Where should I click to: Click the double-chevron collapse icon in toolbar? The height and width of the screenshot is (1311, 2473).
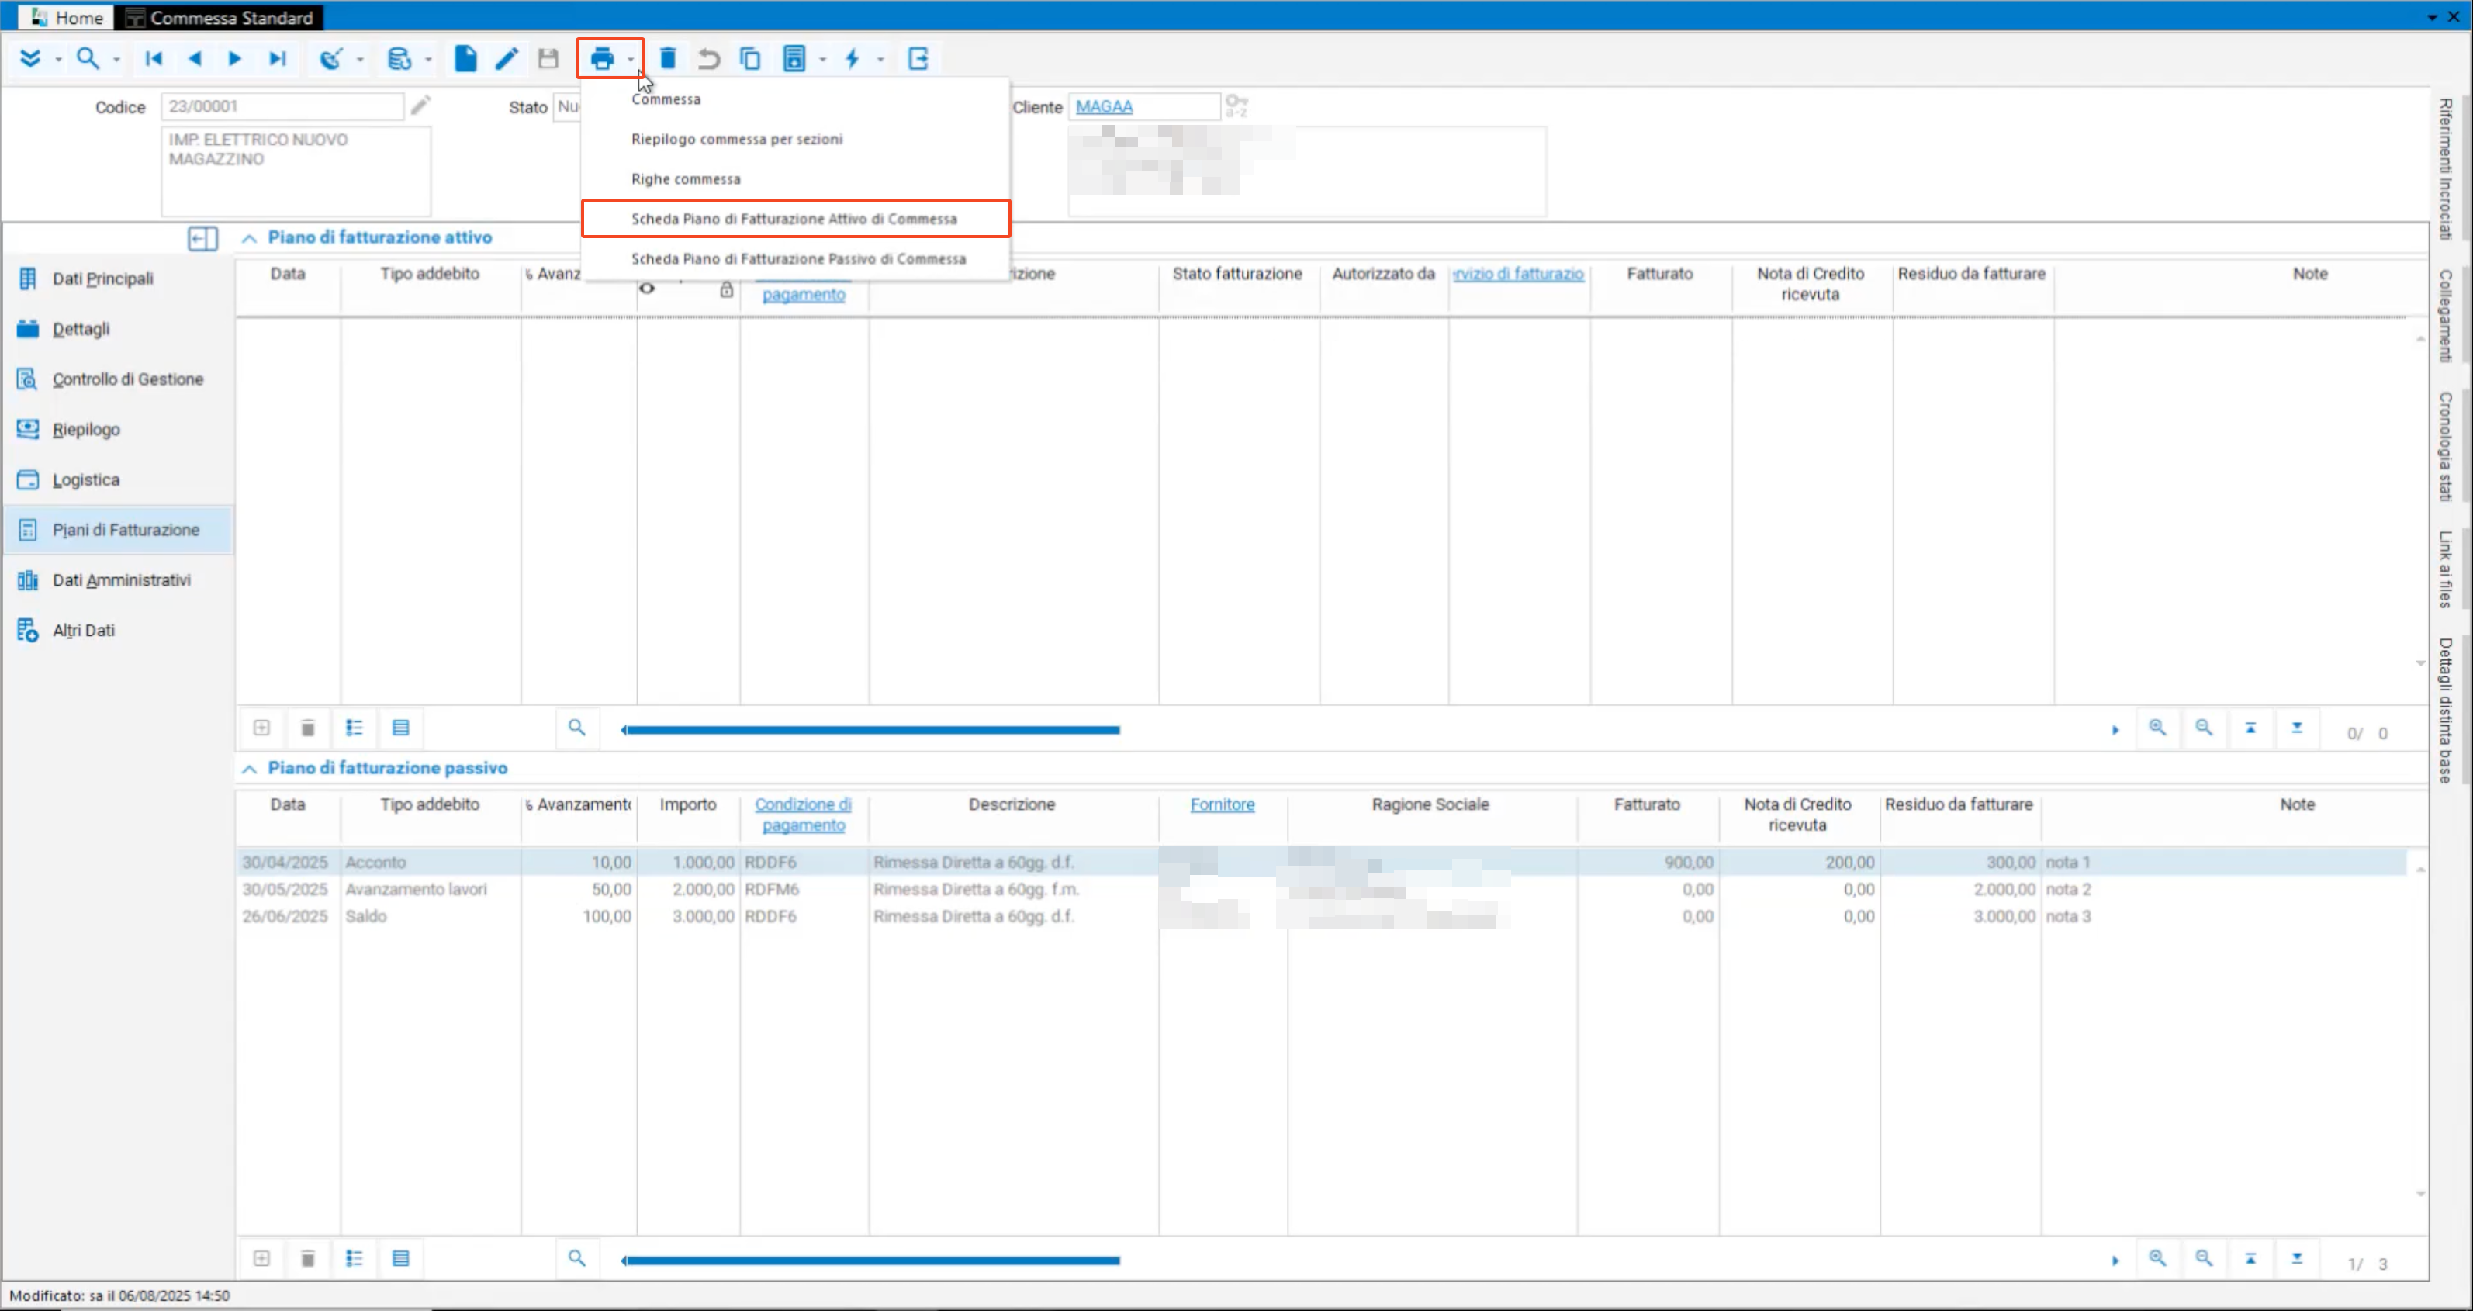click(x=31, y=58)
